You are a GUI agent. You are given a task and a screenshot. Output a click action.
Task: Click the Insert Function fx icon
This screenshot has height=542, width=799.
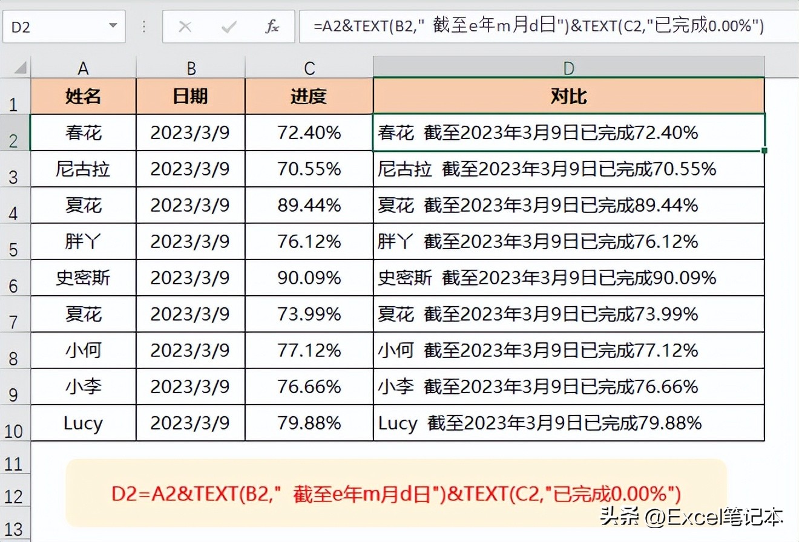pos(273,26)
